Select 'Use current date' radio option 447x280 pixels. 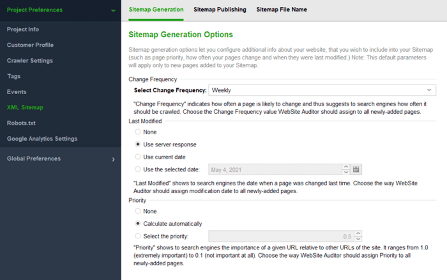tap(138, 157)
